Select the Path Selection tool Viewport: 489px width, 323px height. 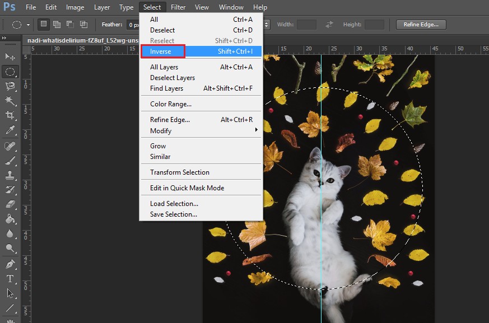click(10, 293)
